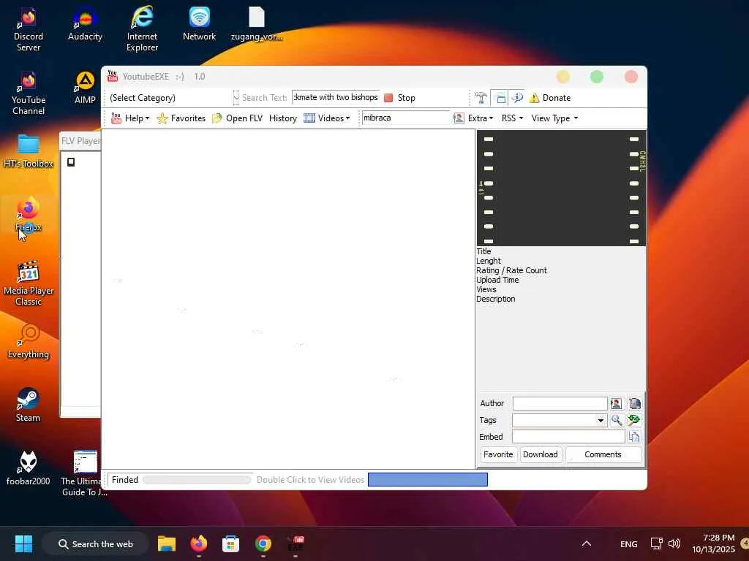The height and width of the screenshot is (561, 749).
Task: Click the Favorites star icon
Action: (x=162, y=118)
